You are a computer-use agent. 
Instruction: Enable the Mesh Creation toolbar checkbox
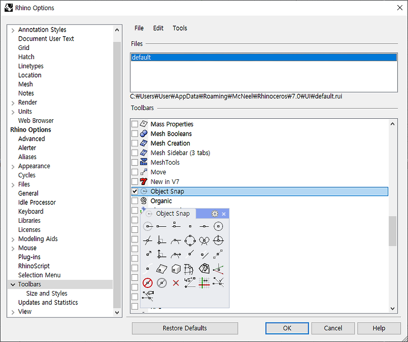coord(135,143)
